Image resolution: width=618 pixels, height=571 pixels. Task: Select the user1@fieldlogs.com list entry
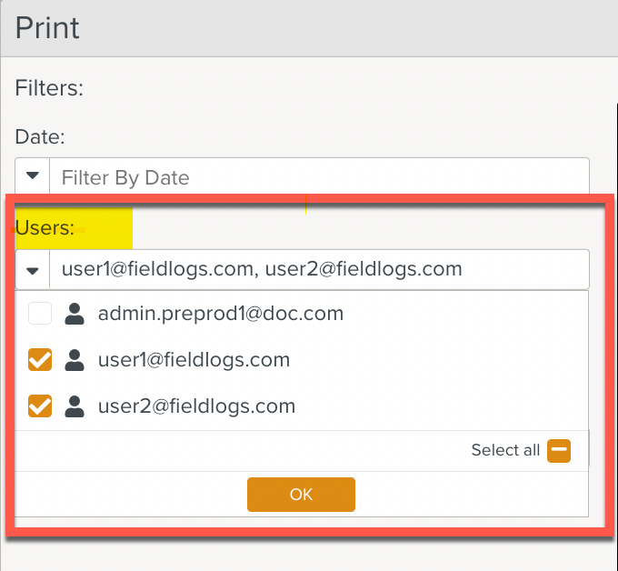(x=194, y=360)
